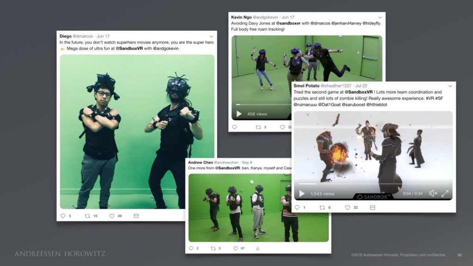
Task: Play the Smol Potato pirate video
Action: (302, 193)
